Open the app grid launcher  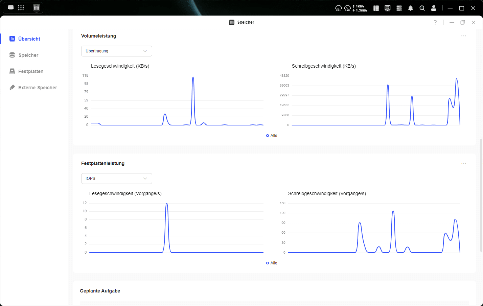[x=21, y=8]
